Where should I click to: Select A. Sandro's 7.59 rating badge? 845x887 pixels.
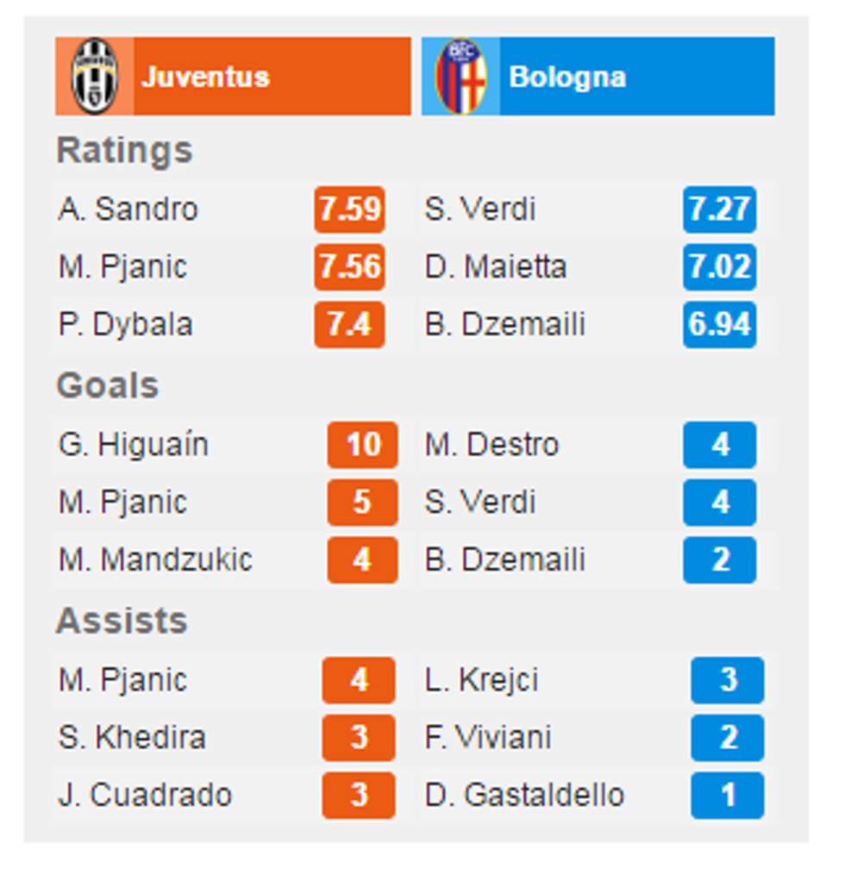click(x=347, y=209)
